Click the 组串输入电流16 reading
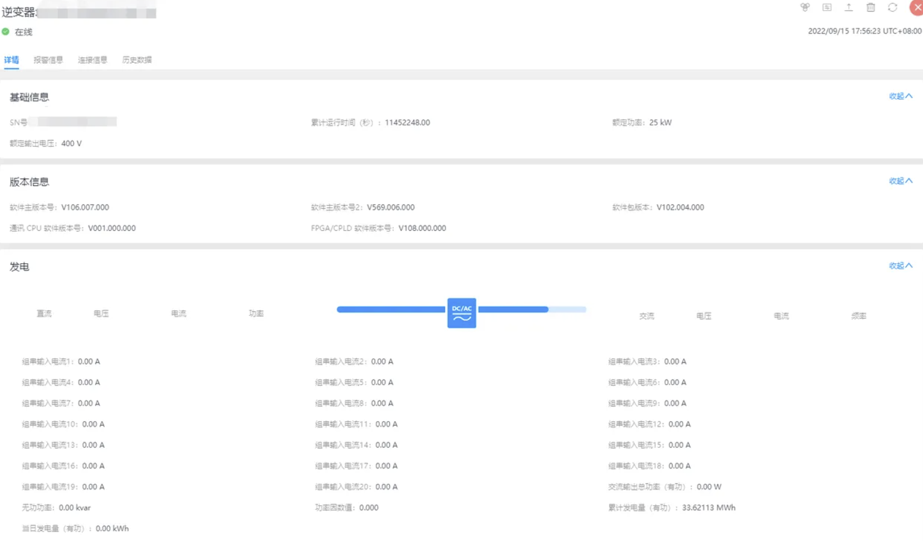Image resolution: width=923 pixels, height=541 pixels. click(x=63, y=466)
